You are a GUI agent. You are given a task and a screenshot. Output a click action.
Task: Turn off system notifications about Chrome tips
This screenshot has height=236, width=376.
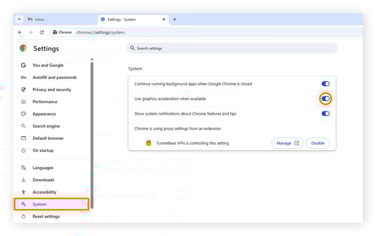tap(325, 113)
